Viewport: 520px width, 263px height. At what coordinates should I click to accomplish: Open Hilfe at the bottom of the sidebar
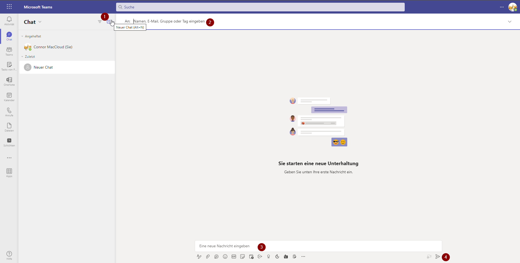9,255
